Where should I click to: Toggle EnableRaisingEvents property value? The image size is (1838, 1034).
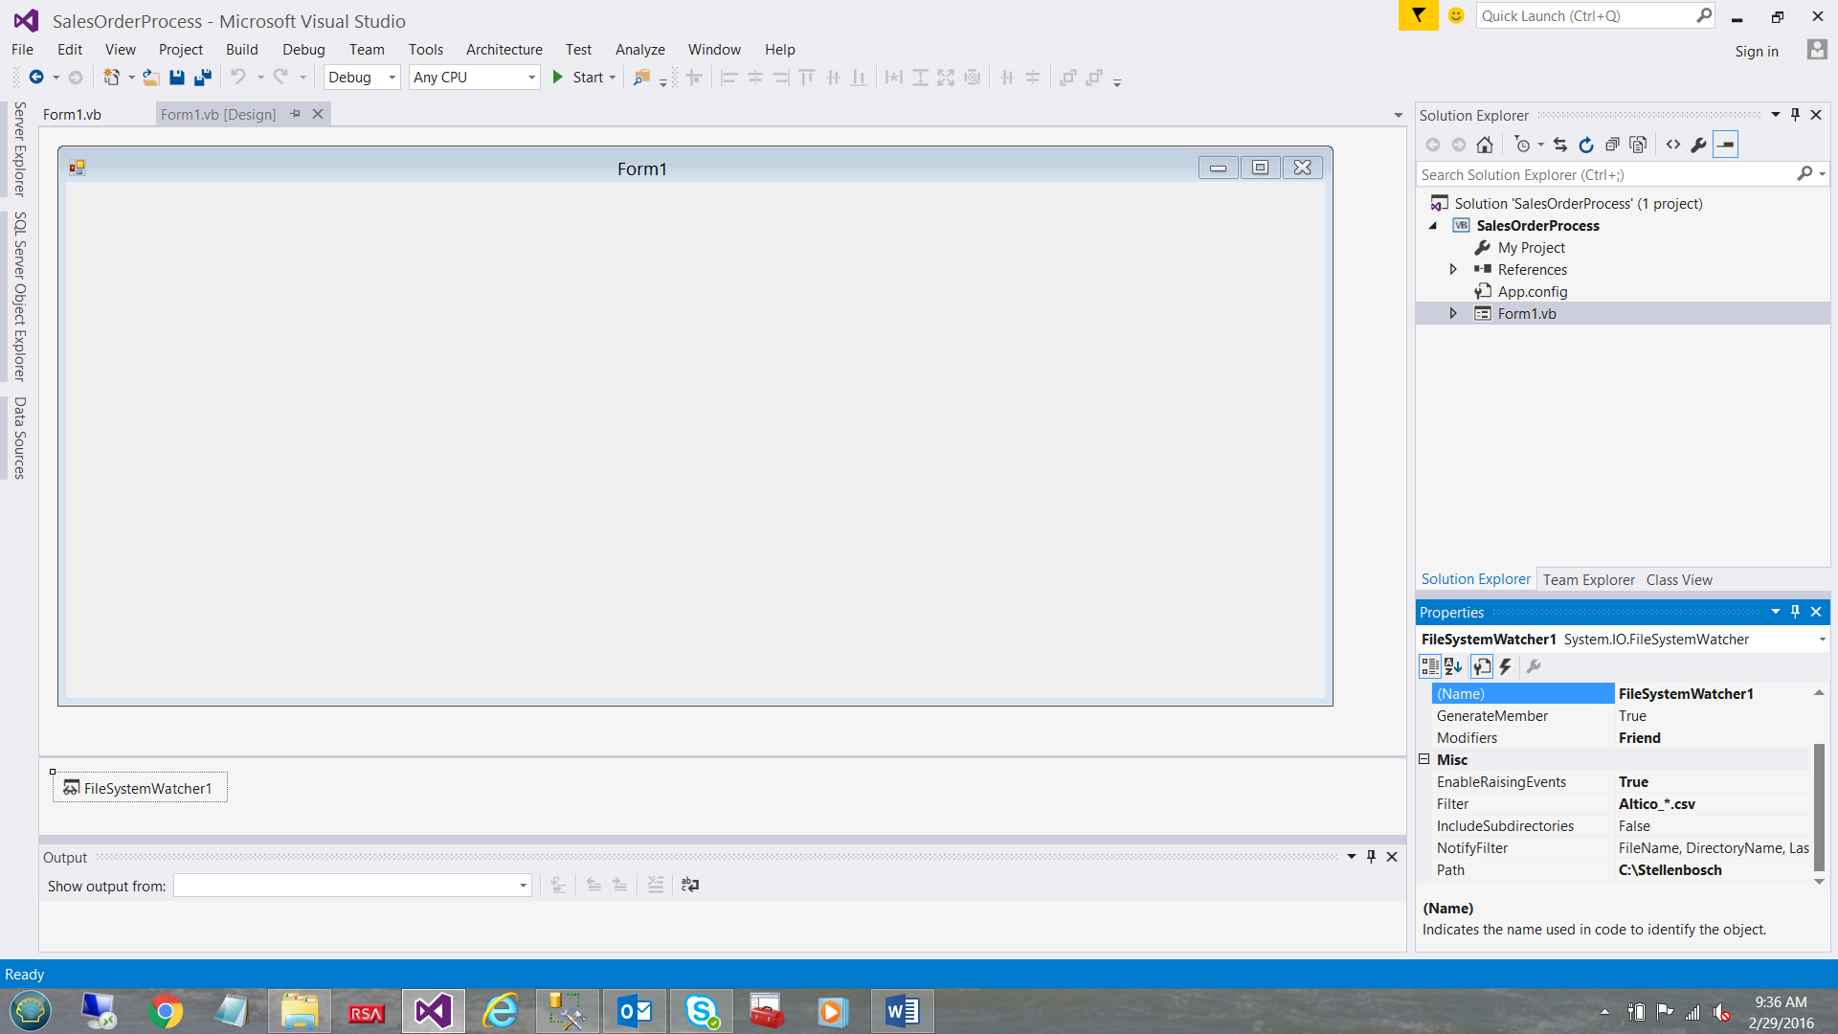tap(1714, 781)
